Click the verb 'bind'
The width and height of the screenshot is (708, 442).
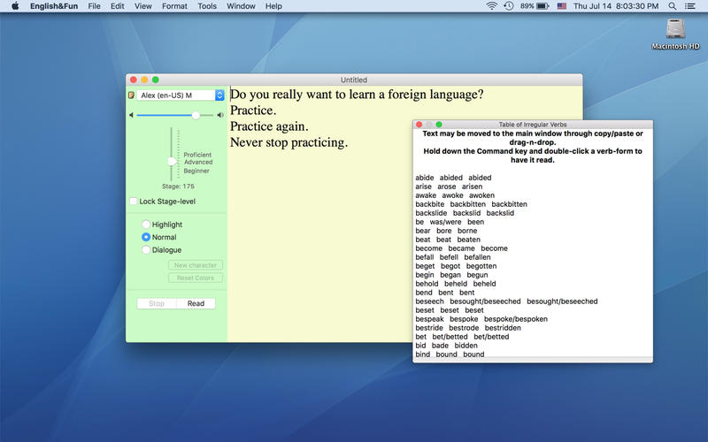point(423,354)
